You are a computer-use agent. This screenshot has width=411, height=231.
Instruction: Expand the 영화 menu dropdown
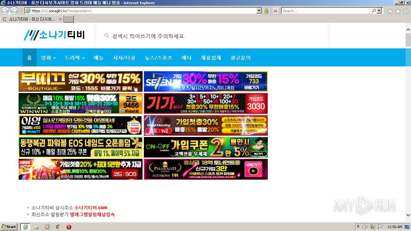pyautogui.click(x=48, y=58)
